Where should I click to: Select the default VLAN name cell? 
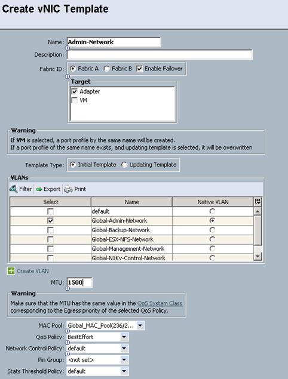pyautogui.click(x=131, y=211)
